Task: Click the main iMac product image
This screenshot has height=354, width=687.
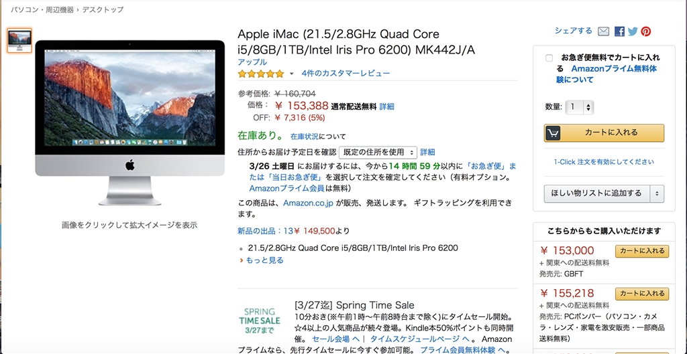Action: tap(129, 122)
